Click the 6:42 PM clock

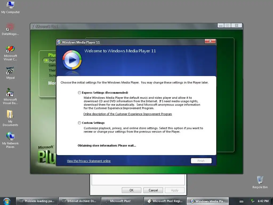[x=263, y=201]
